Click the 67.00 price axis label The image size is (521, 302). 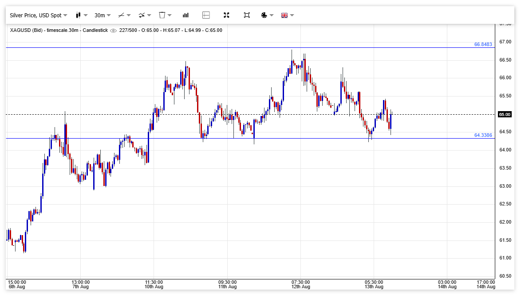[505, 42]
